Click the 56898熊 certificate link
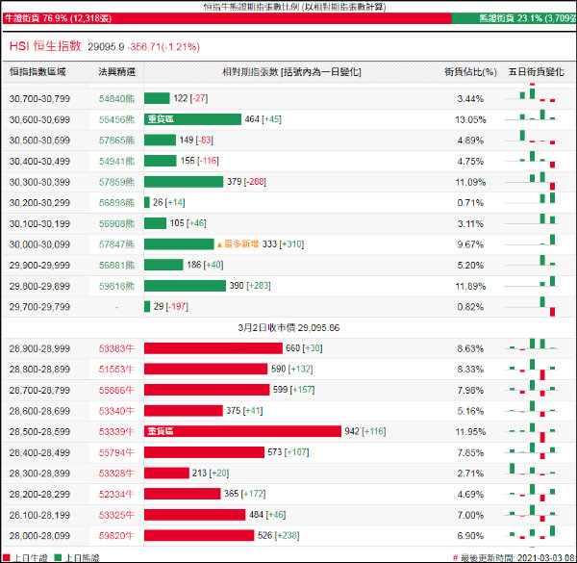Viewport: 577px width, 563px height. [116, 203]
